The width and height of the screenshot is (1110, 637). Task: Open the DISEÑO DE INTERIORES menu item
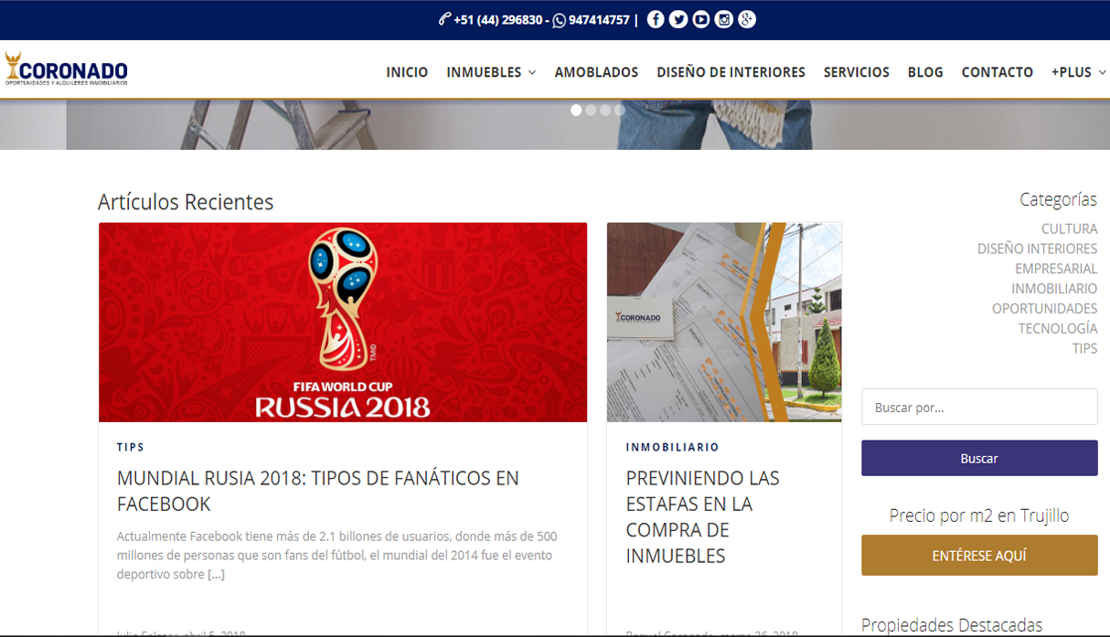(x=731, y=72)
